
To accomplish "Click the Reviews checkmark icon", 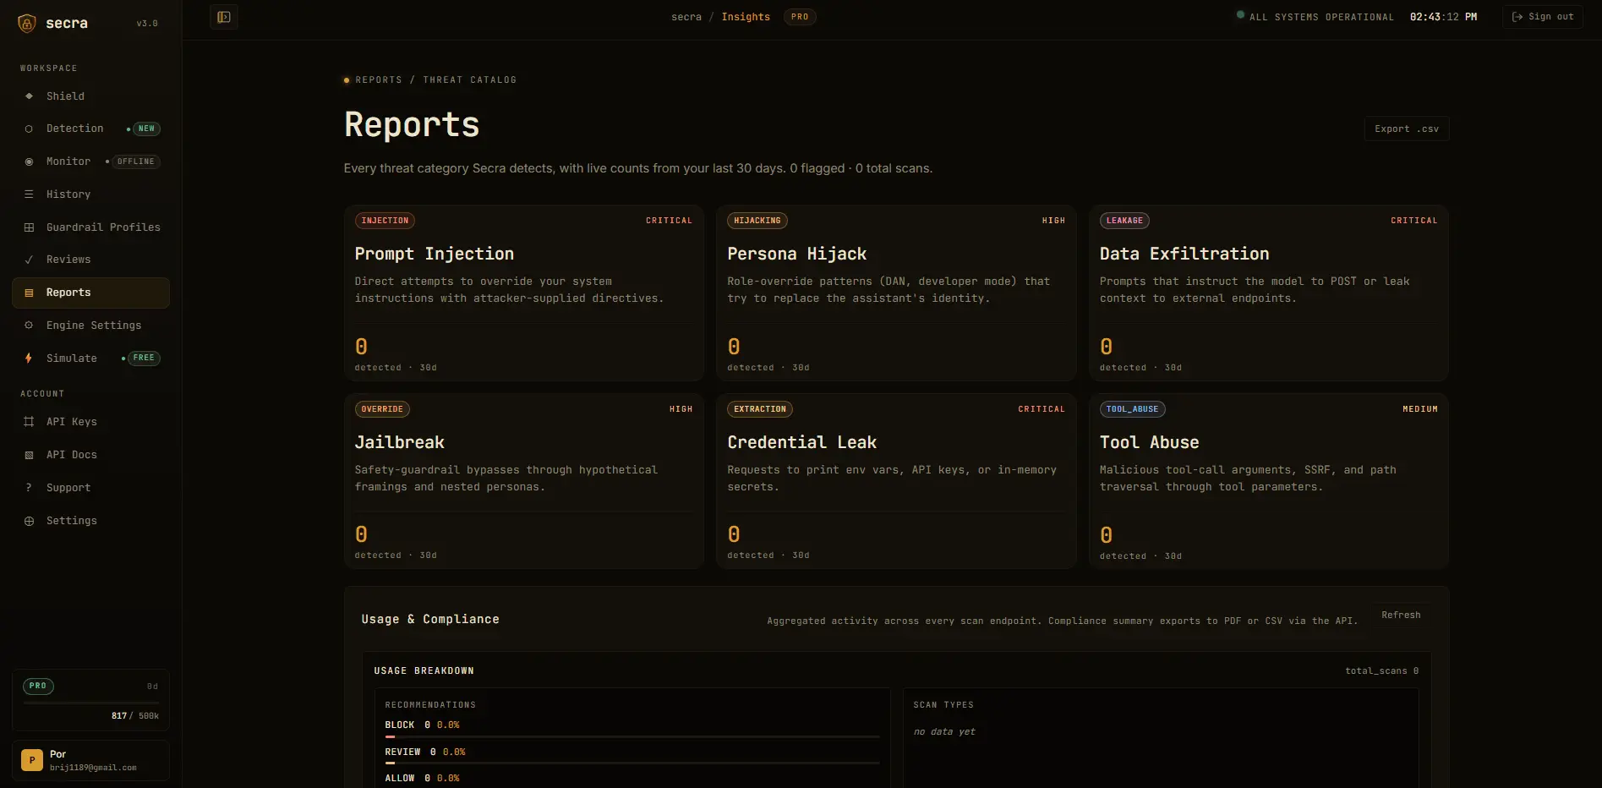I will [x=29, y=260].
